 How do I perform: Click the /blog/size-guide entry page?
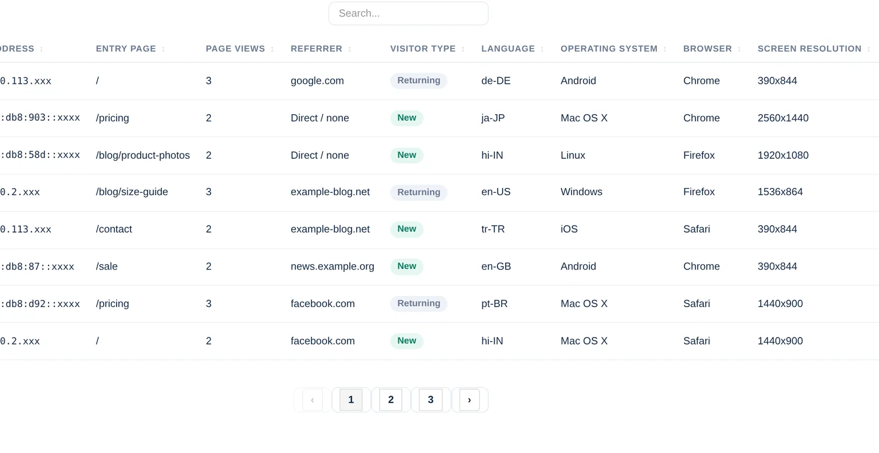(132, 192)
